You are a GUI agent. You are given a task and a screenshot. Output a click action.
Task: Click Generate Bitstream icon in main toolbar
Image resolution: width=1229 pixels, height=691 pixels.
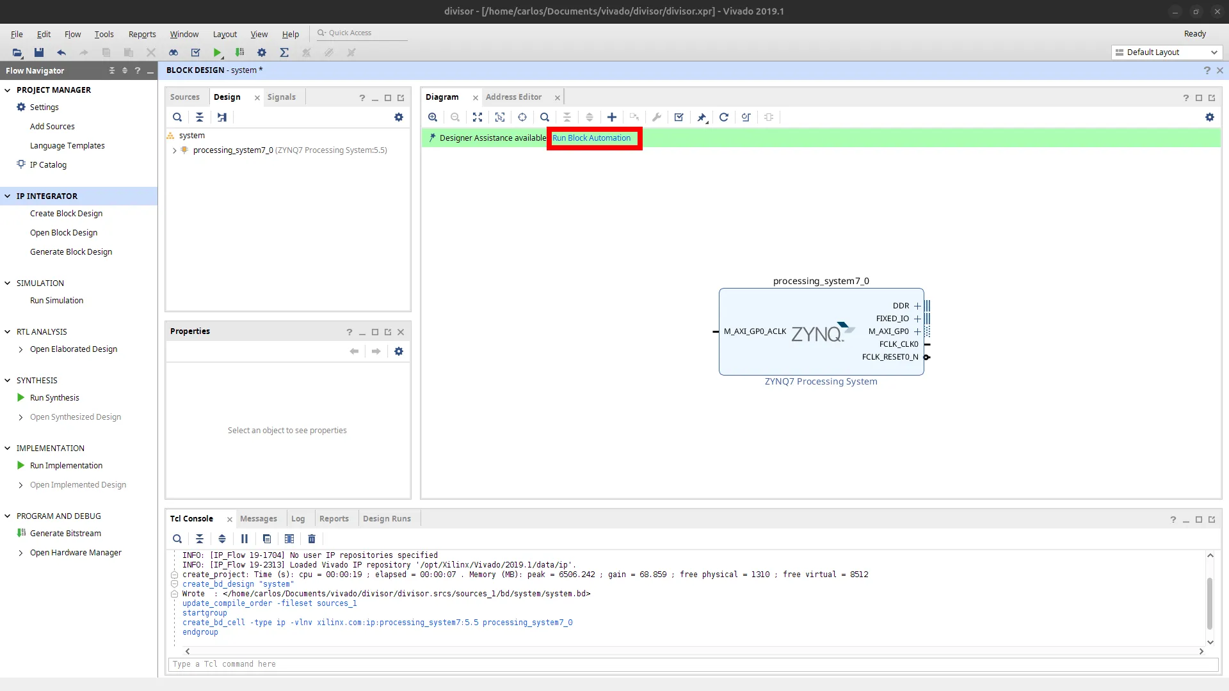tap(239, 52)
